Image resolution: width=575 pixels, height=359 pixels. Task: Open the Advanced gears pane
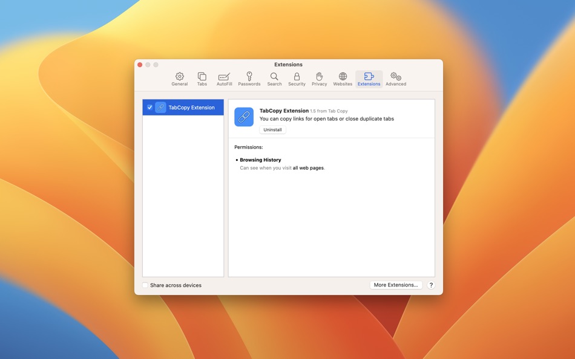click(396, 79)
